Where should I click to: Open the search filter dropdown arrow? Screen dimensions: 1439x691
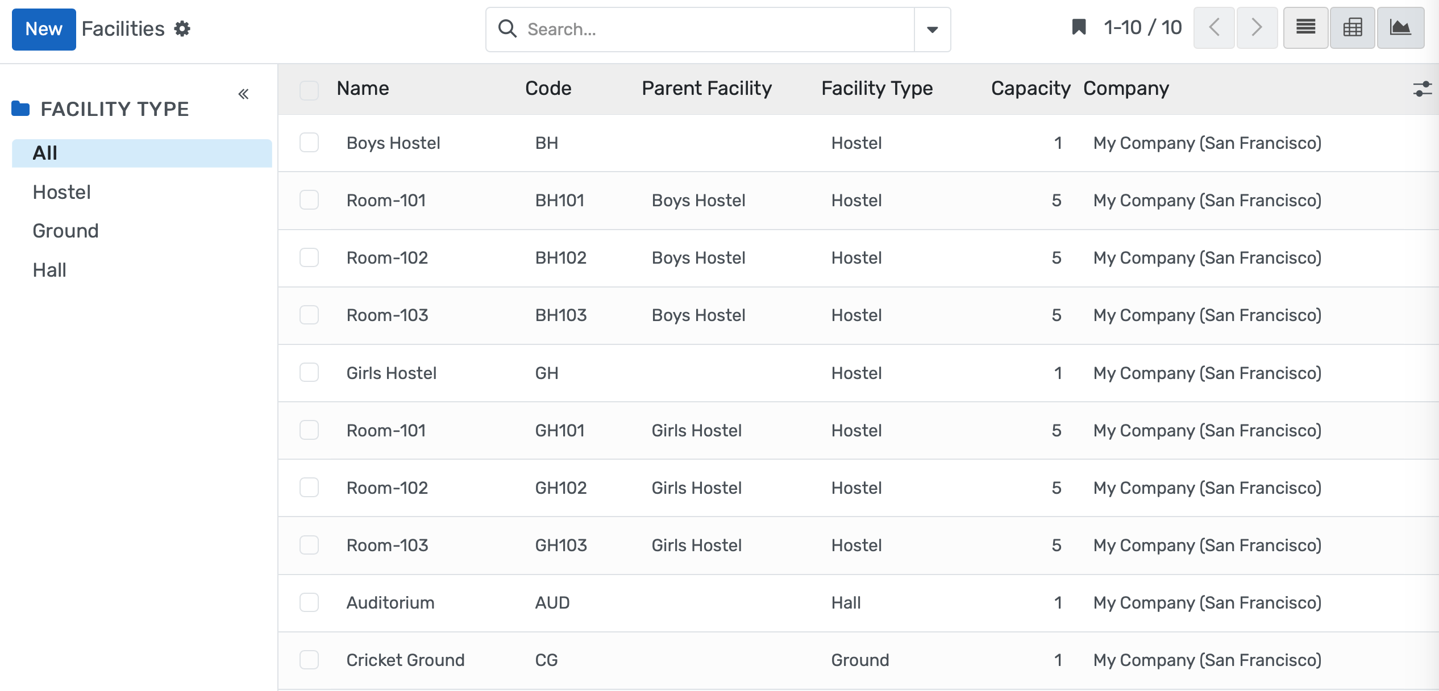[x=932, y=29]
